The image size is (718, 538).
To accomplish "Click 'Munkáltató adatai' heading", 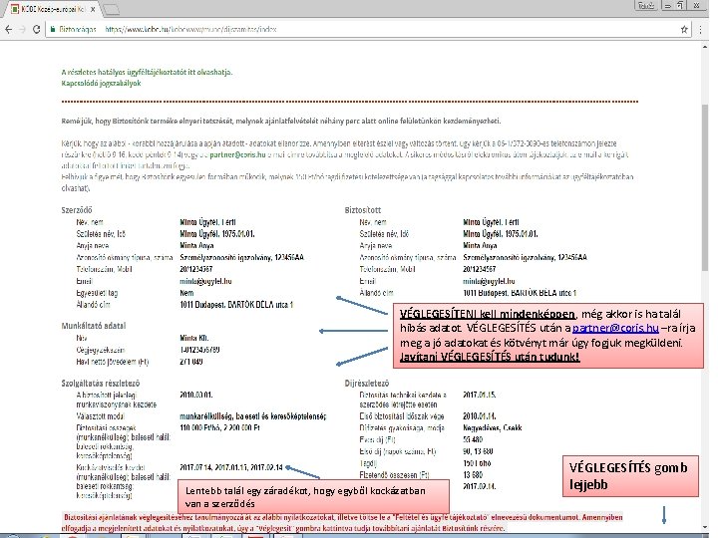I will pyautogui.click(x=94, y=326).
